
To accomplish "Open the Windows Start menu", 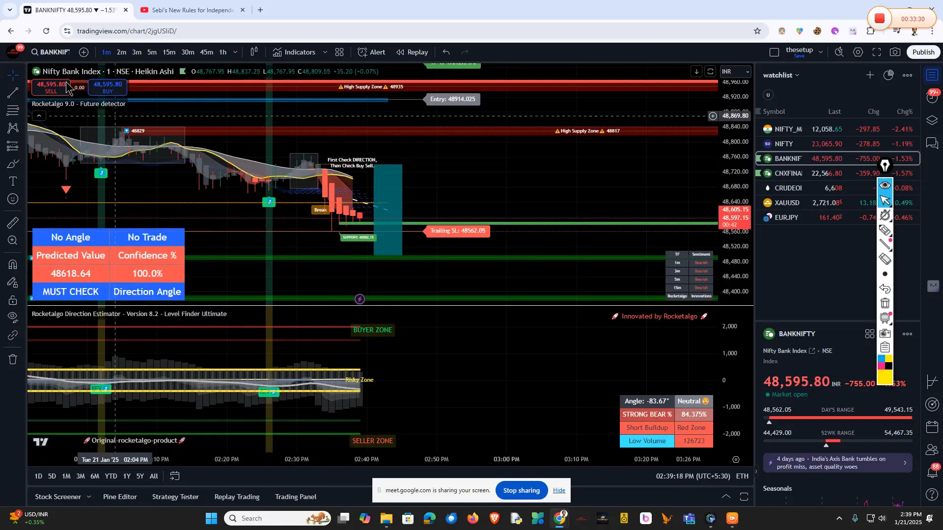I will point(211,518).
